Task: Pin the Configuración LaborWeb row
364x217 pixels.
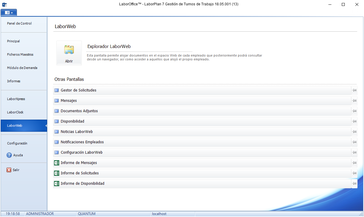Action: click(x=354, y=152)
